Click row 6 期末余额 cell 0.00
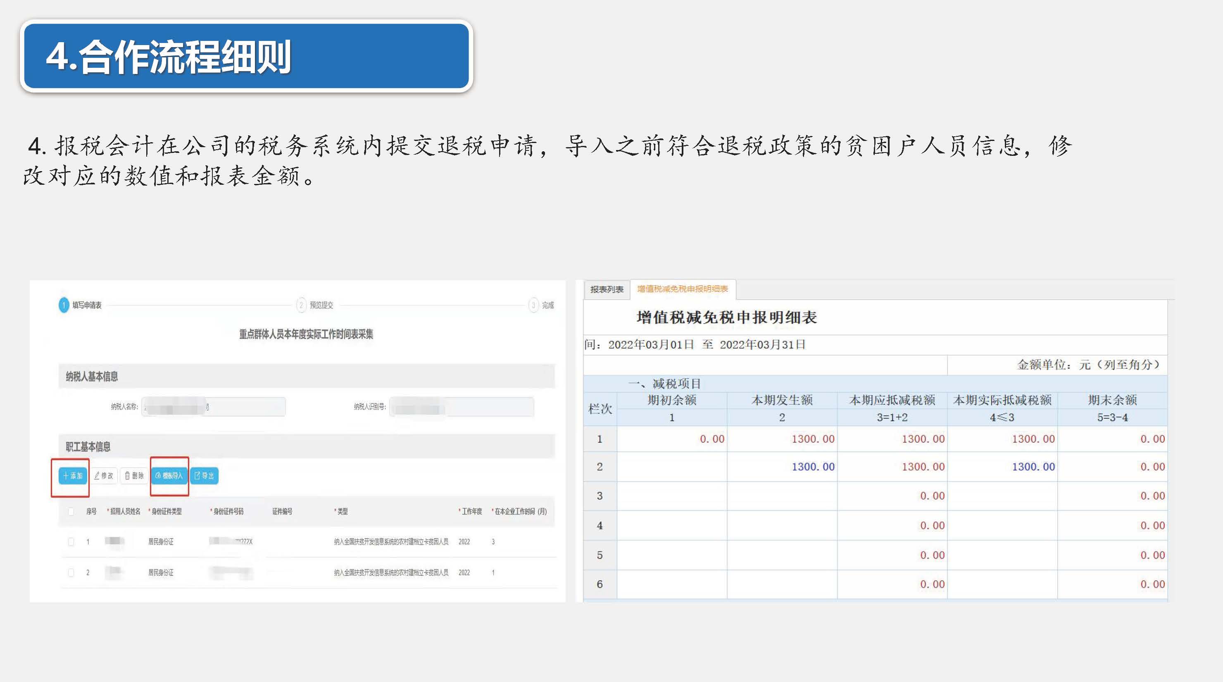Image resolution: width=1223 pixels, height=682 pixels. pos(1112,584)
